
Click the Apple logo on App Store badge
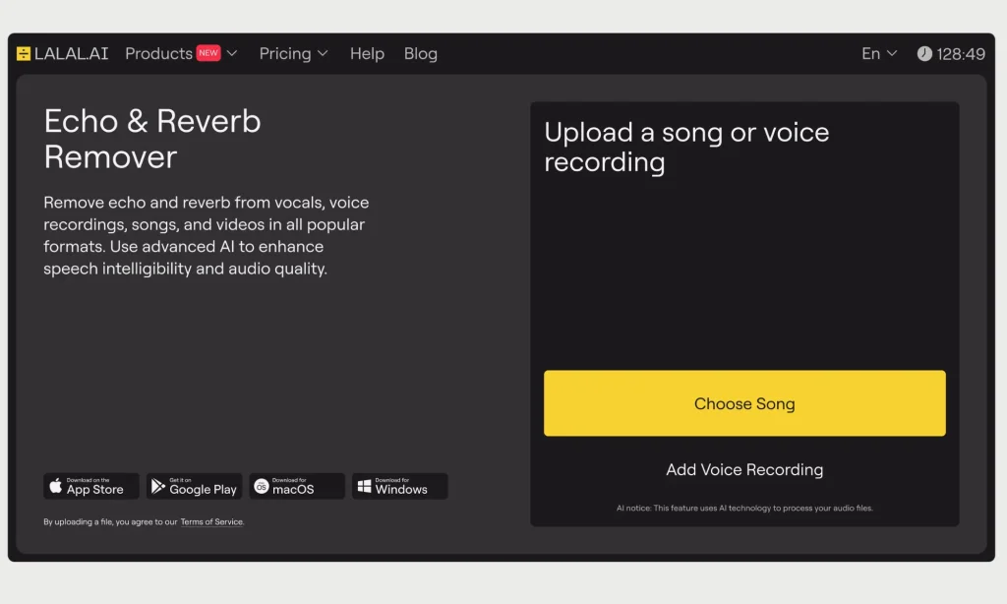pyautogui.click(x=56, y=486)
